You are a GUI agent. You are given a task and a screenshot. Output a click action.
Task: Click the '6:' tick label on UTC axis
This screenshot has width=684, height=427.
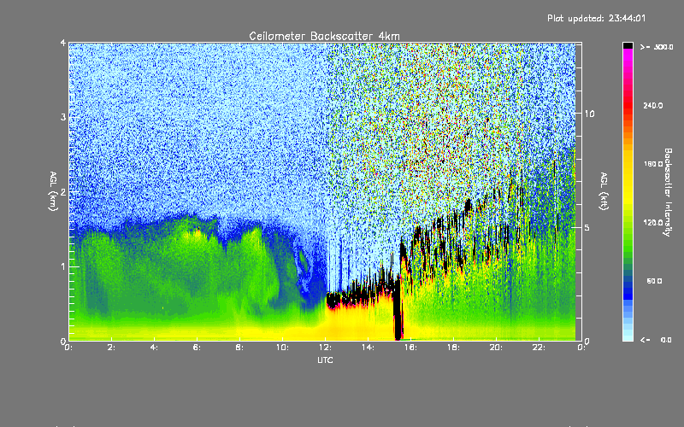198,348
